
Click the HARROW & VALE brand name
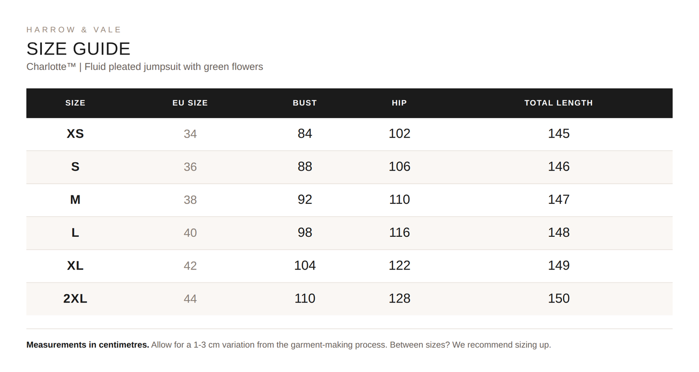pos(74,30)
